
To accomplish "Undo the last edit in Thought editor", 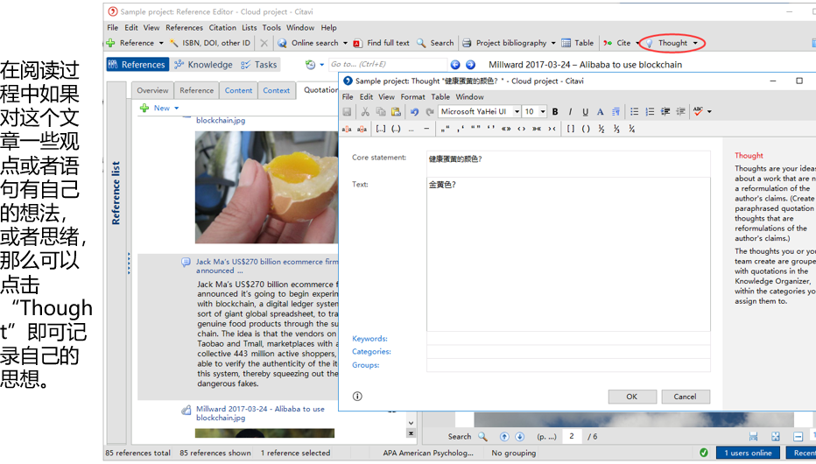I will (x=414, y=111).
